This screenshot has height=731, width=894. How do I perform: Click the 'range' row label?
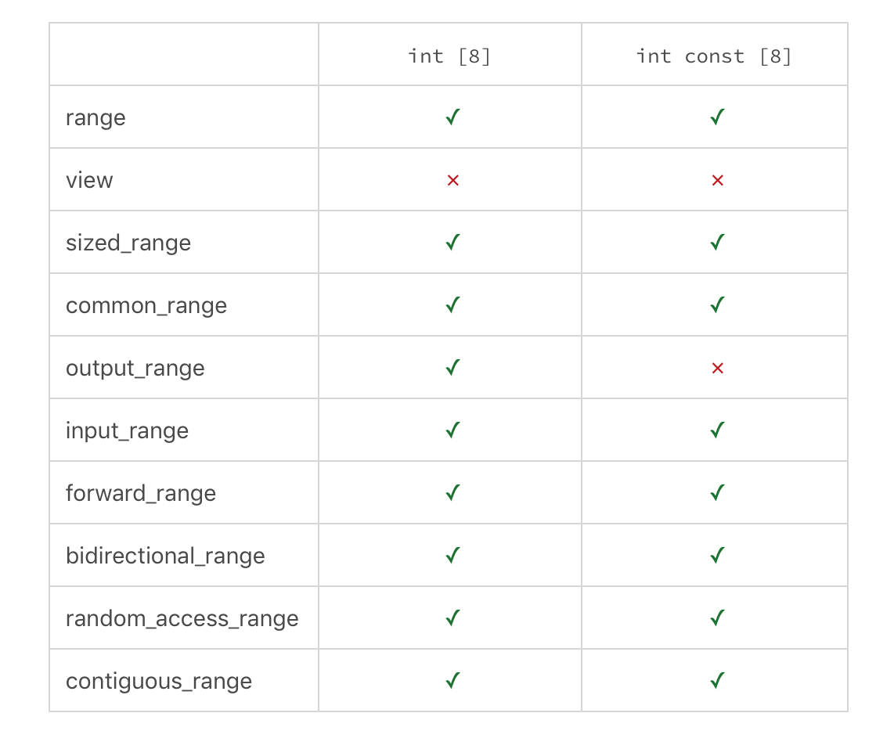click(x=96, y=118)
